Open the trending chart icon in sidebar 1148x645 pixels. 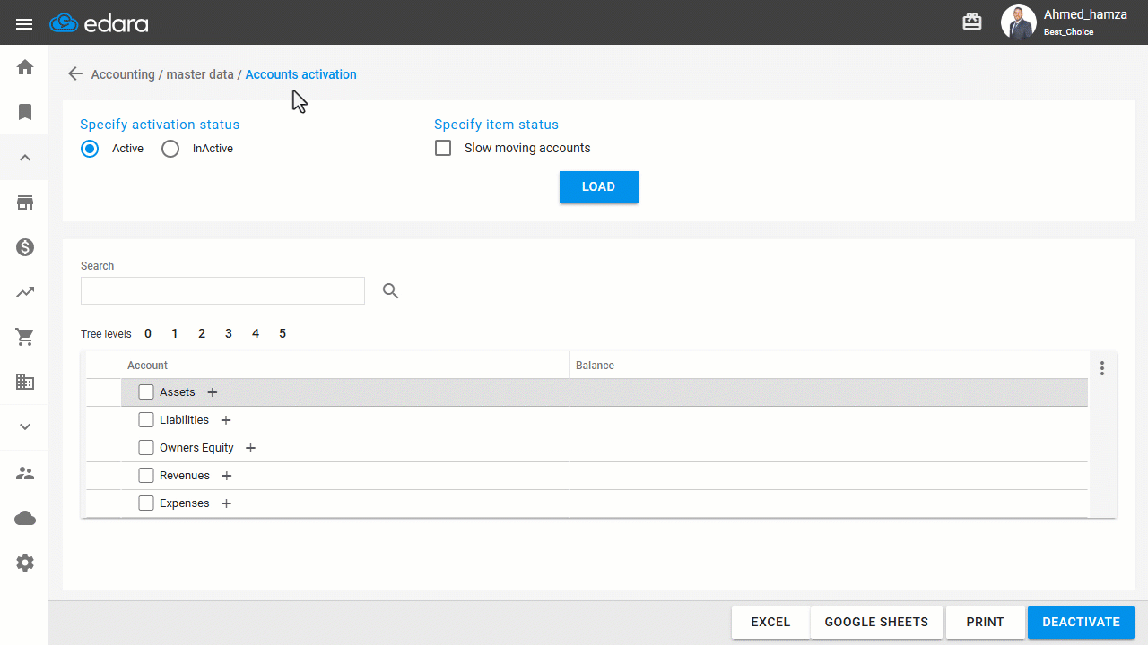coord(25,292)
